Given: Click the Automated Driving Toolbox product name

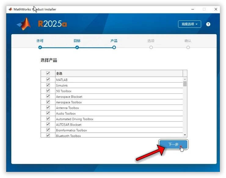Looking at the screenshot, I should [x=75, y=119].
